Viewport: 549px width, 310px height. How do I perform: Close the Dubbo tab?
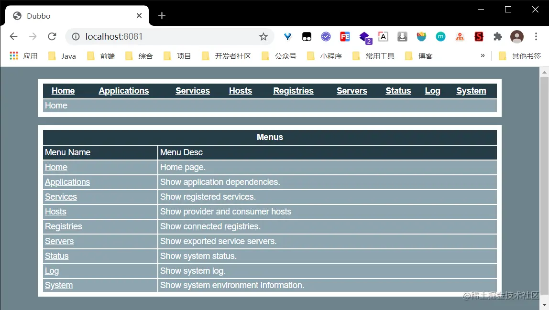coord(139,15)
